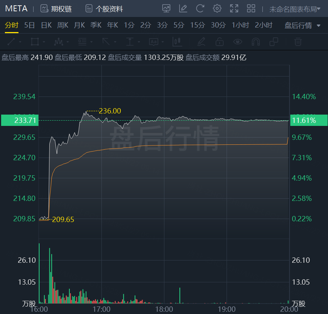The height and width of the screenshot is (314, 328).
Task: Switch to the 季K tab
Action: 96,25
